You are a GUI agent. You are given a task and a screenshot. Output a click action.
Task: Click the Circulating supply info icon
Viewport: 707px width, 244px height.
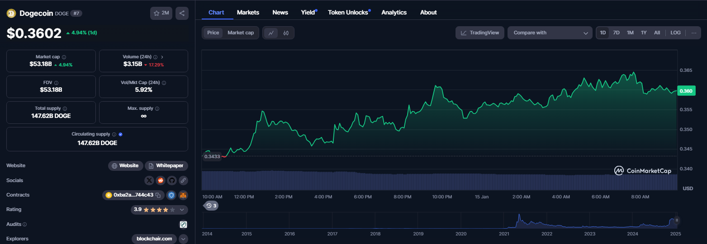click(114, 135)
